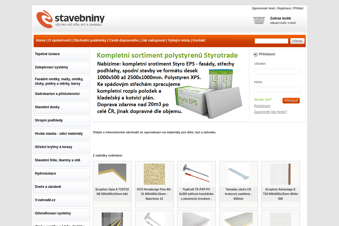The height and width of the screenshot is (226, 339).
Task: Click the Hledej search button
Action: [297, 41]
